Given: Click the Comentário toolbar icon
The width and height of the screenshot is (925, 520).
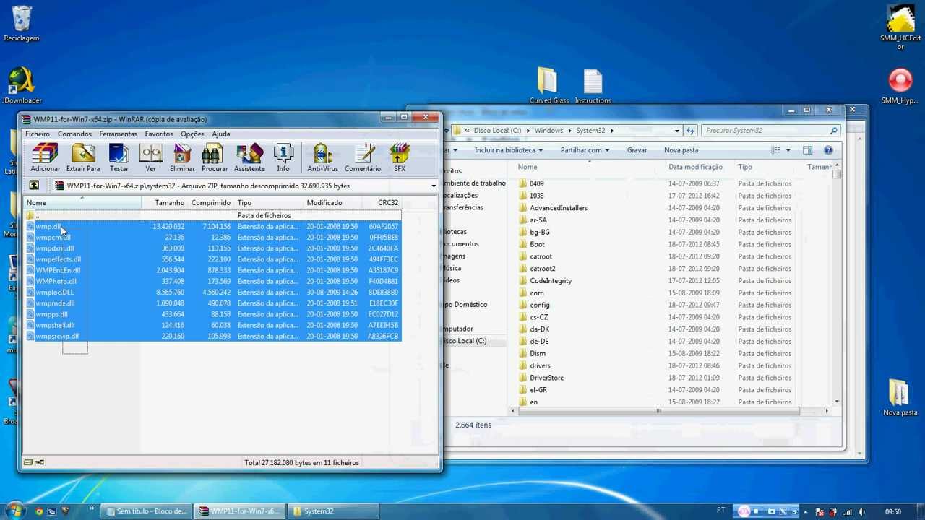Looking at the screenshot, I should click(363, 158).
